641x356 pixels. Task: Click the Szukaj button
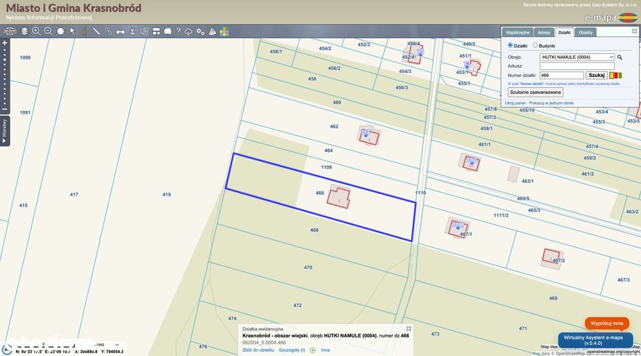(x=596, y=75)
